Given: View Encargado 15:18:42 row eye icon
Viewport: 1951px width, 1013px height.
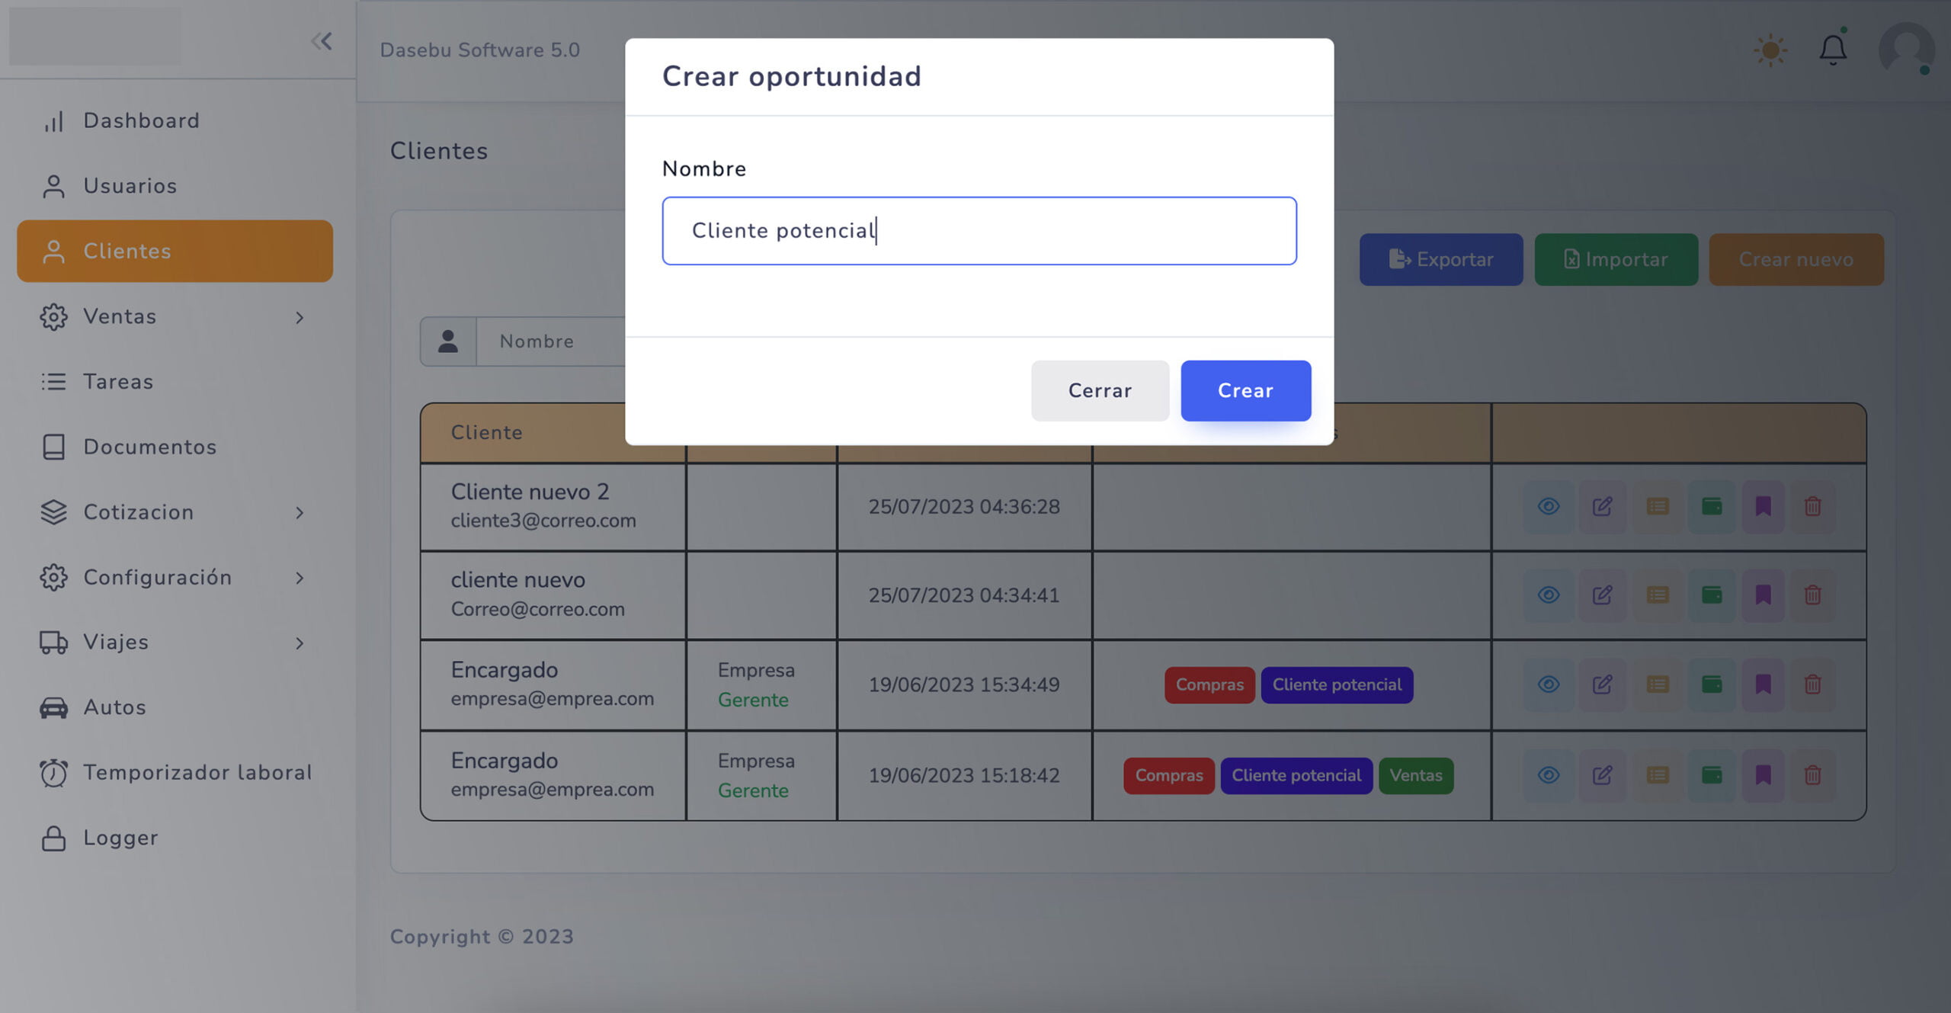Looking at the screenshot, I should point(1548,775).
